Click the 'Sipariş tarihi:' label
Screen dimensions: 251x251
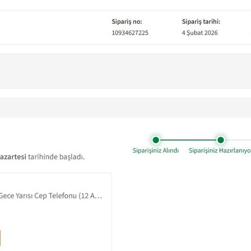tap(201, 22)
